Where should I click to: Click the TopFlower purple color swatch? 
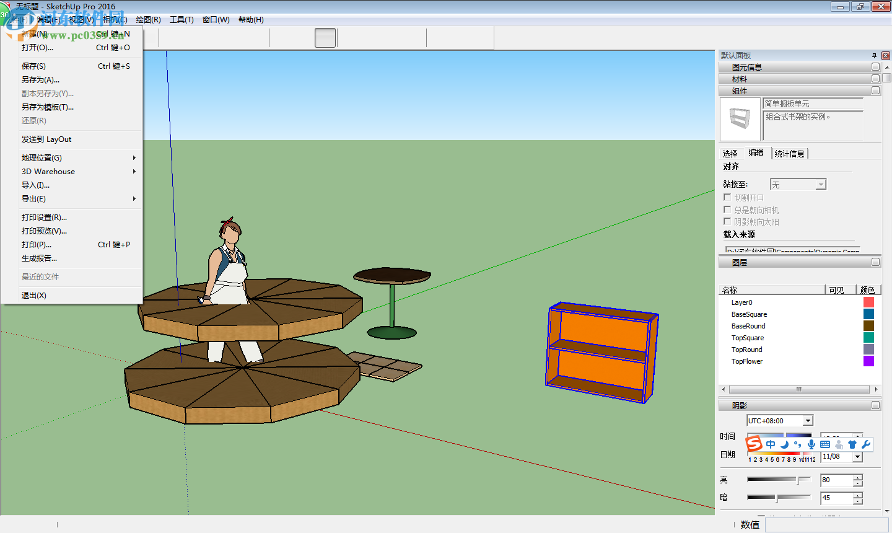868,361
